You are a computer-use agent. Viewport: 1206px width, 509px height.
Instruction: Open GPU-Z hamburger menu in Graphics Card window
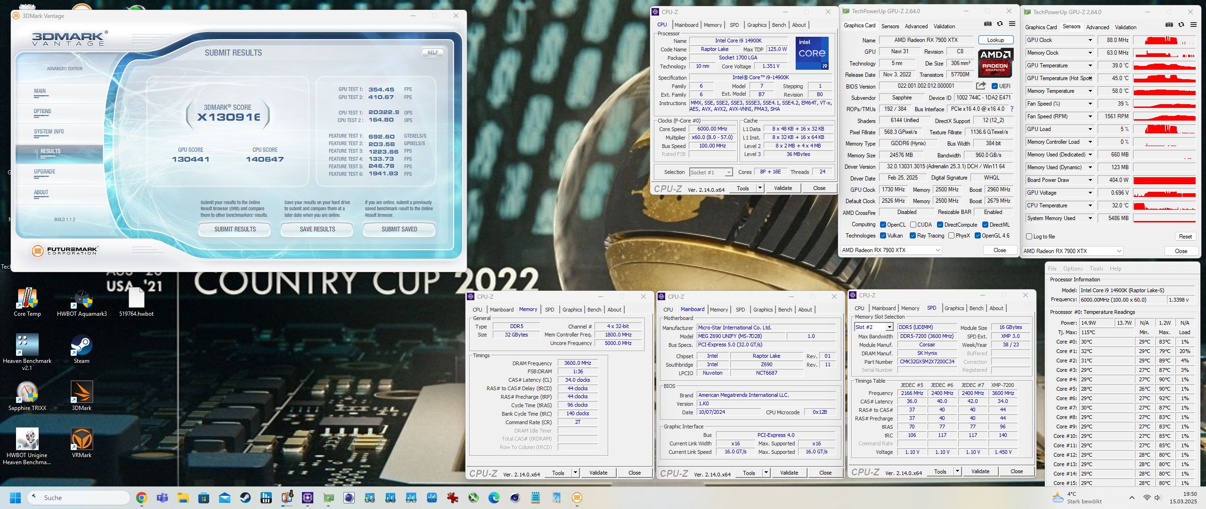tap(1012, 24)
